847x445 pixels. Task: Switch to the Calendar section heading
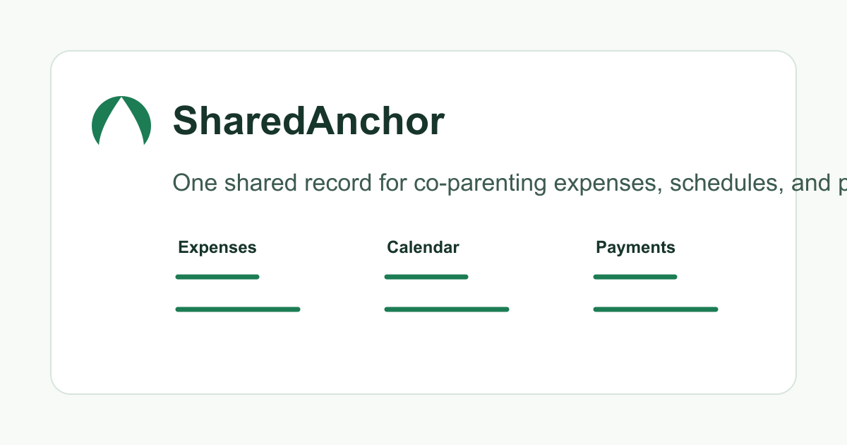click(x=423, y=247)
